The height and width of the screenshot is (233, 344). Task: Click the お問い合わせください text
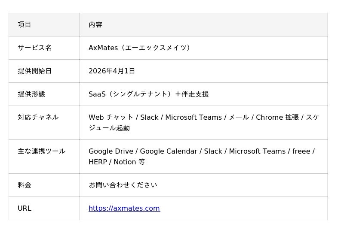[x=123, y=185]
